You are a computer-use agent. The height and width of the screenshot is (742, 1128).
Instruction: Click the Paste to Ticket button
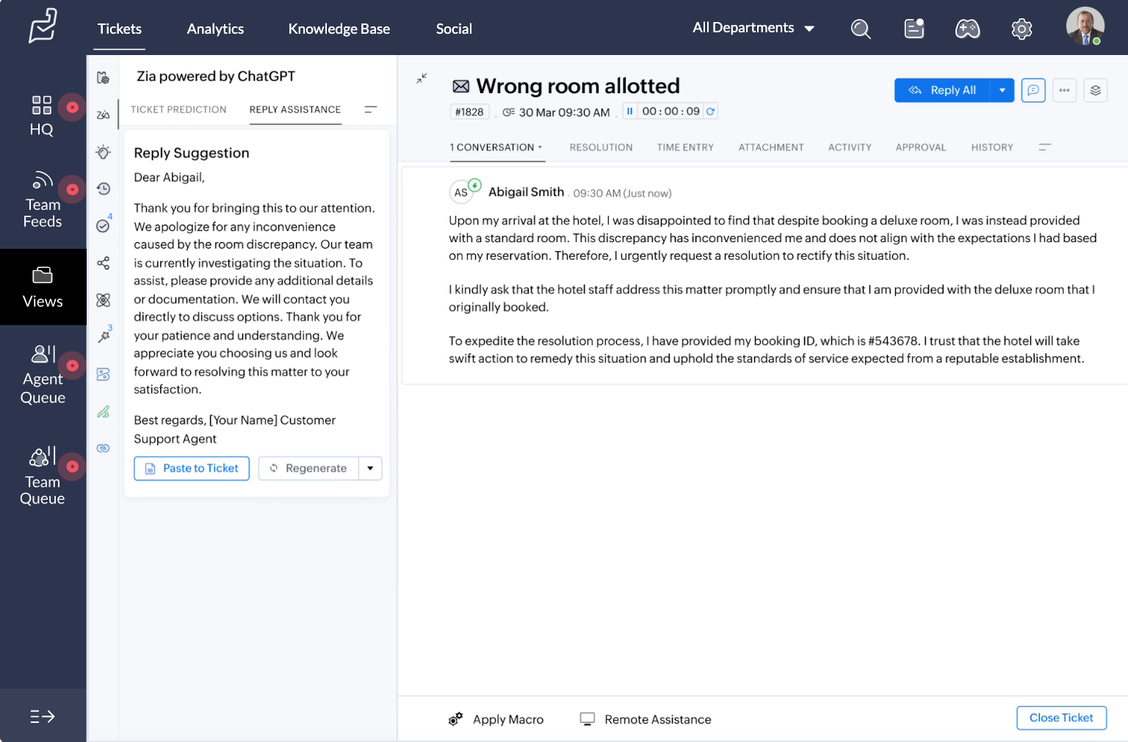click(191, 468)
